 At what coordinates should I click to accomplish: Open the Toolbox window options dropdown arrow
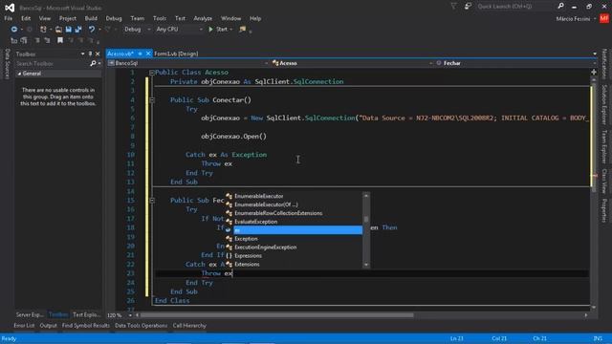[x=83, y=54]
